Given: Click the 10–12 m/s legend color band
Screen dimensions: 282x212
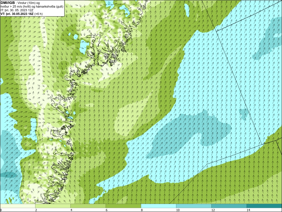Looking at the screenshot, I should tap(194, 206).
